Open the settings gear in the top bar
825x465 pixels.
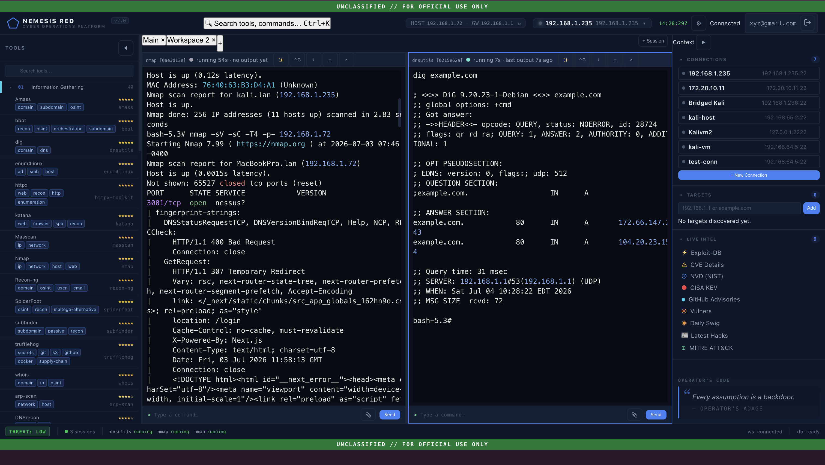click(x=699, y=23)
